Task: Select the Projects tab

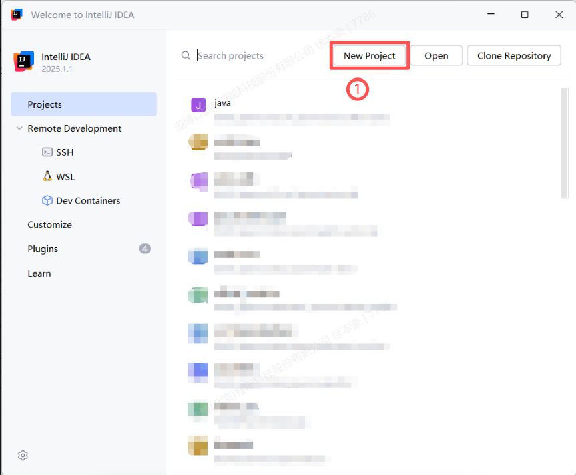Action: [x=83, y=104]
